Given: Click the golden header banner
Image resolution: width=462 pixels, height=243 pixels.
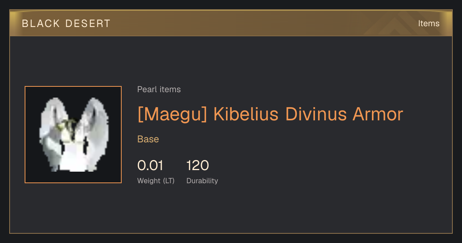Looking at the screenshot, I should coord(231,23).
